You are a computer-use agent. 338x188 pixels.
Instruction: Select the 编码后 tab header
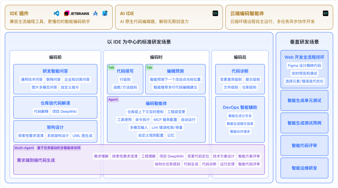(240, 57)
